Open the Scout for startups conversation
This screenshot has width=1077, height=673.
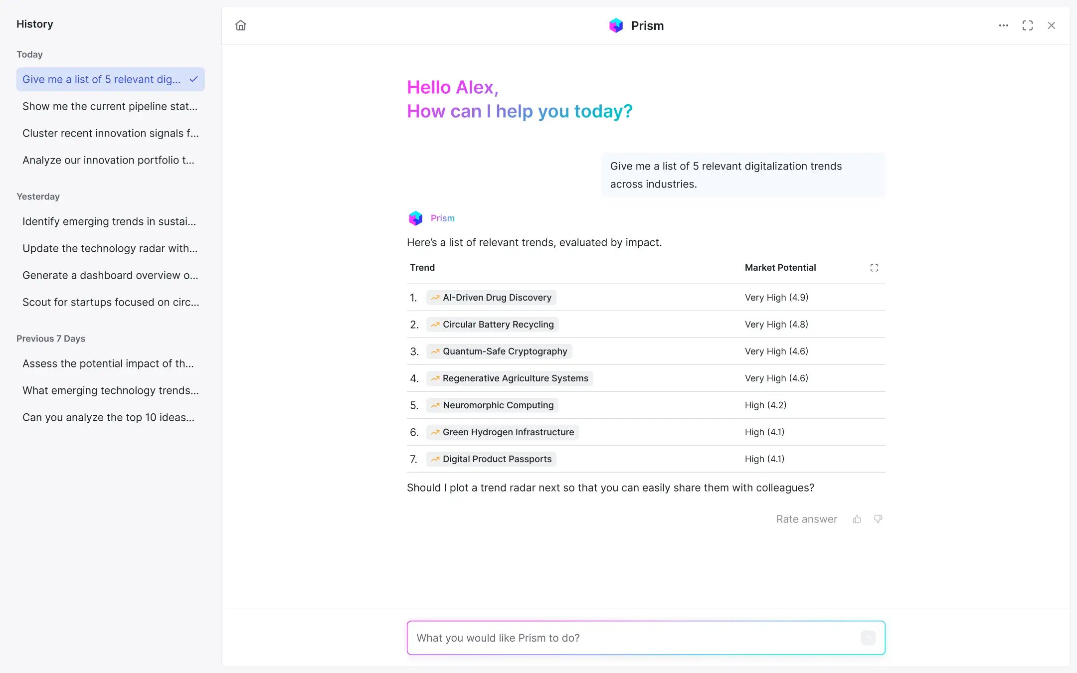point(110,302)
